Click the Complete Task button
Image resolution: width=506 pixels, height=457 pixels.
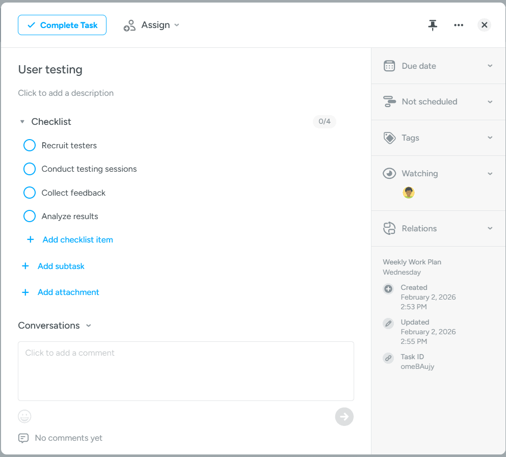click(62, 25)
